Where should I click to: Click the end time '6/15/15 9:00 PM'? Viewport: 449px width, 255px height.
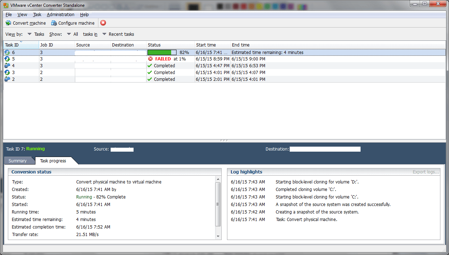click(248, 59)
